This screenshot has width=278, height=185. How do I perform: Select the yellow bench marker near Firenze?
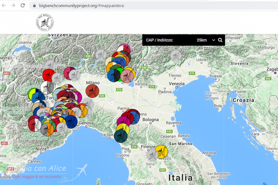[x=161, y=152]
